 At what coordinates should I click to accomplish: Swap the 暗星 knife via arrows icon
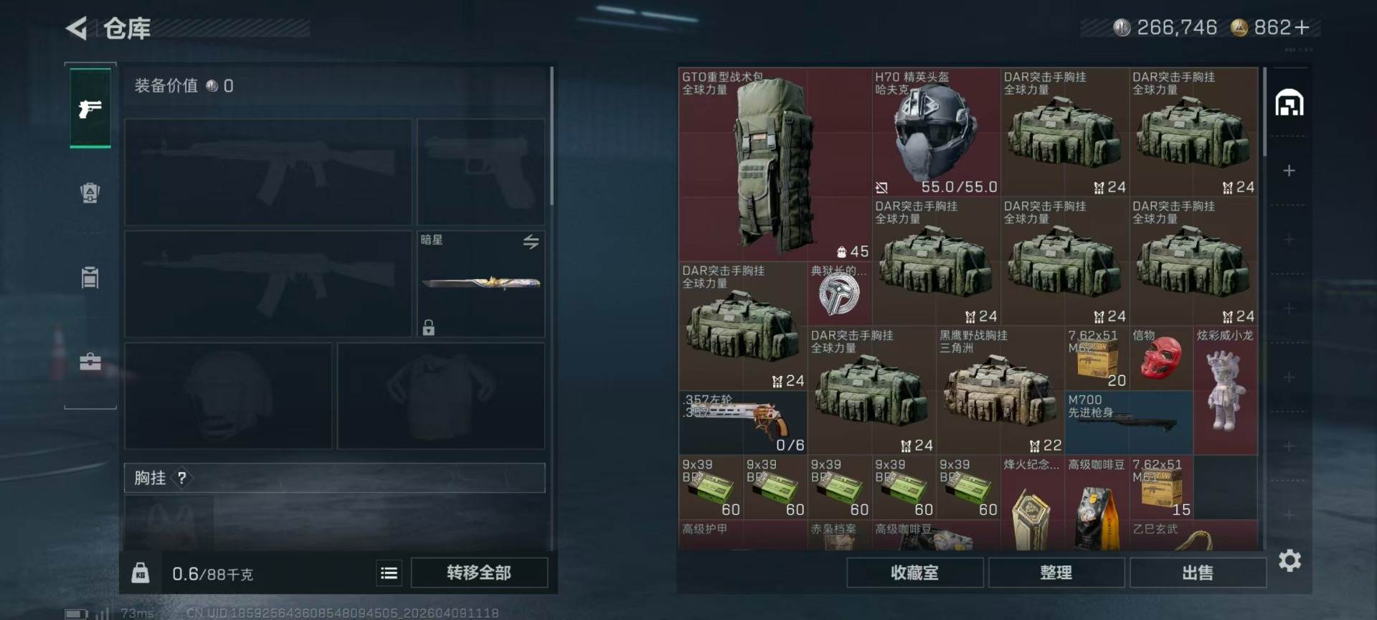click(531, 242)
